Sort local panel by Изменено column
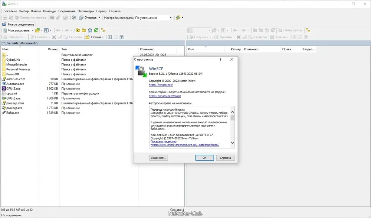Image resolution: width=371 pixels, height=218 pixels. coord(158,49)
